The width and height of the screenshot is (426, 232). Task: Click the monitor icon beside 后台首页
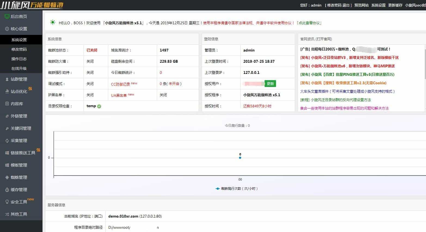7,16
